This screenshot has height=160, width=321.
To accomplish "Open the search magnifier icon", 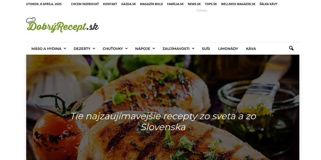I will coord(291,49).
